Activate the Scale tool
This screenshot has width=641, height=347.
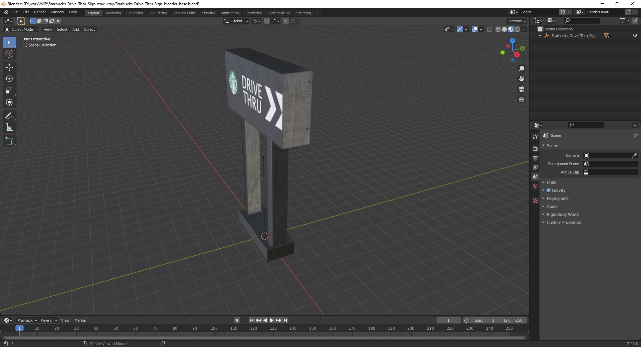9,91
